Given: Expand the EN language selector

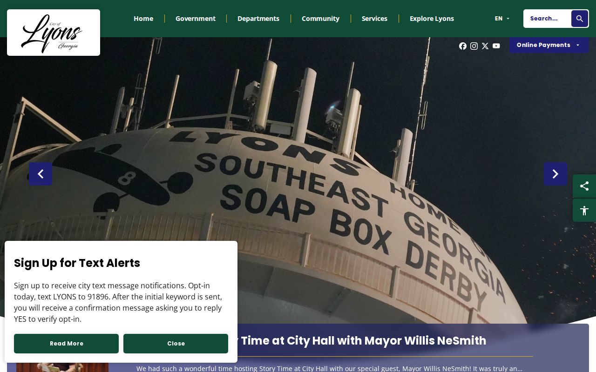Looking at the screenshot, I should coord(502,19).
